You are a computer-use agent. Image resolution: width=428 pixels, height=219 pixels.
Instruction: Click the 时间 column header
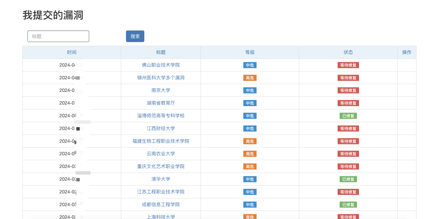point(72,52)
